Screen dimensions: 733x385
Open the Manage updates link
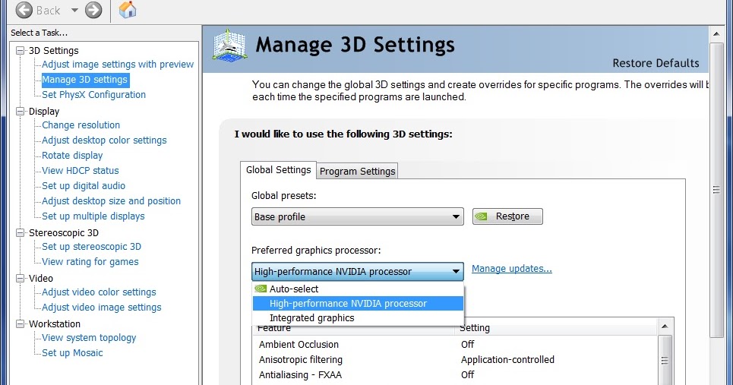[x=511, y=269]
